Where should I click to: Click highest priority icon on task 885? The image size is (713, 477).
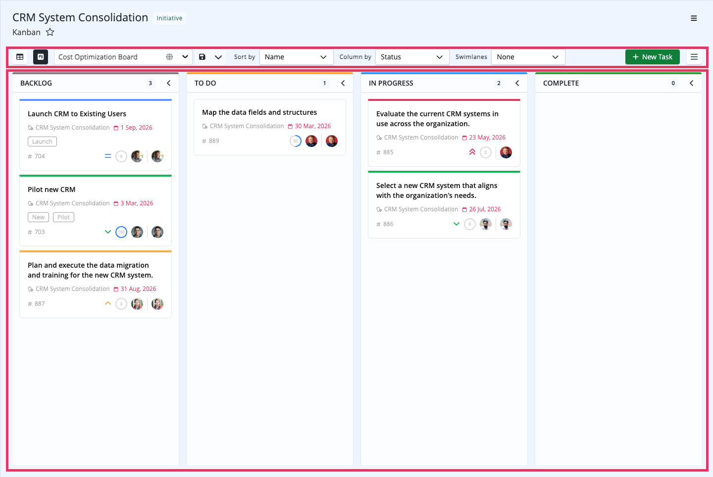[472, 152]
